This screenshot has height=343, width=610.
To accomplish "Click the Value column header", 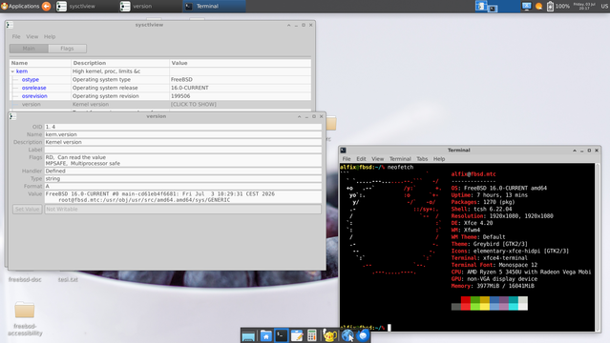I will [x=240, y=63].
